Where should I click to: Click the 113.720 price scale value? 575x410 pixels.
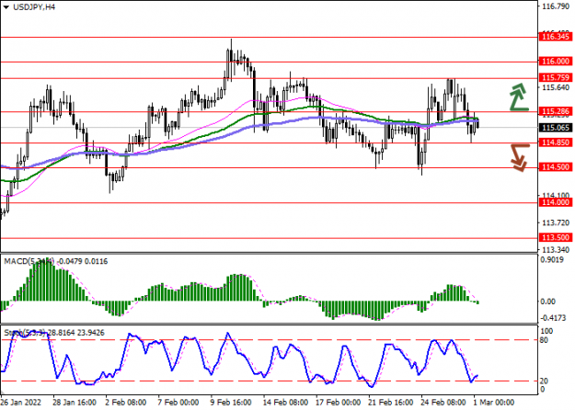coord(556,222)
